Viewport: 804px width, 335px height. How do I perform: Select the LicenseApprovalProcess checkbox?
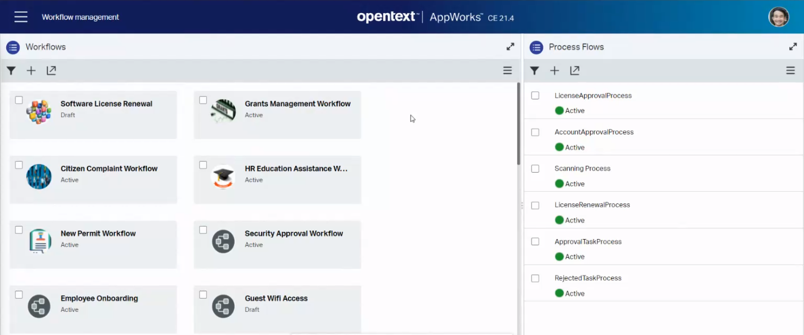click(x=535, y=95)
